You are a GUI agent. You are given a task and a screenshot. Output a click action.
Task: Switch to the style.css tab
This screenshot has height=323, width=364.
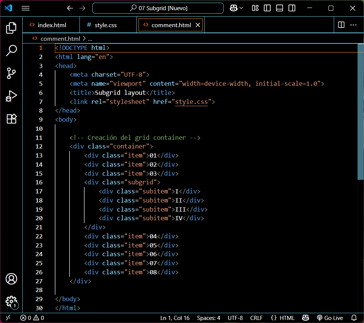tap(108, 25)
